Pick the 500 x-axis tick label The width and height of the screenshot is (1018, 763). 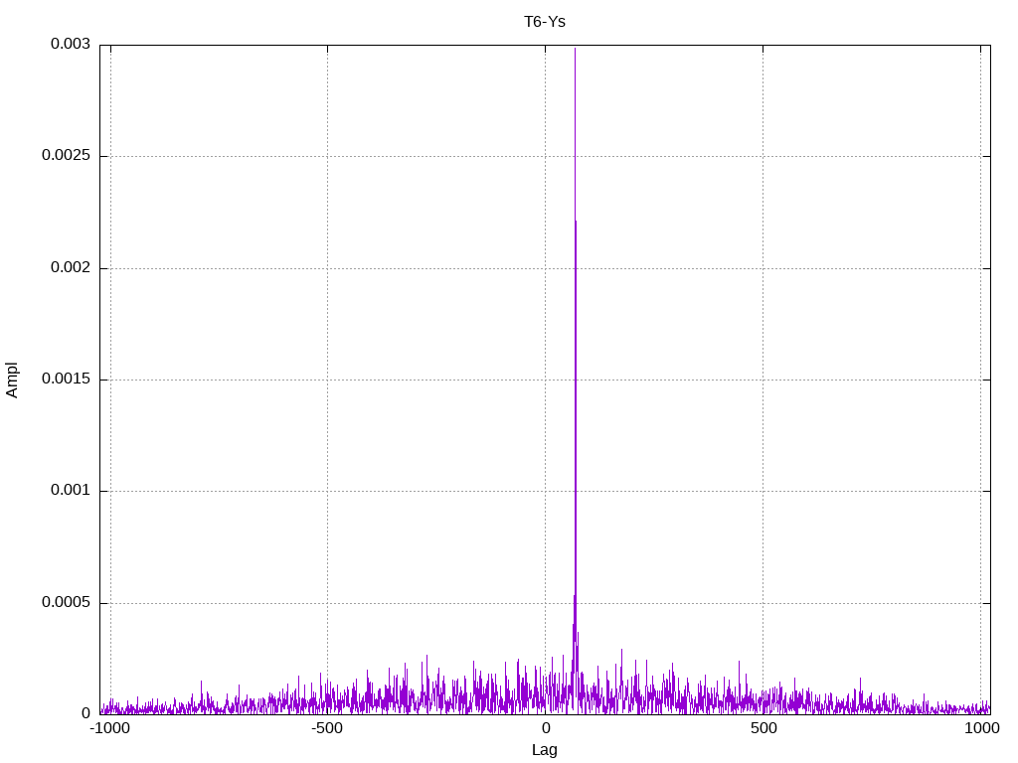pos(763,728)
